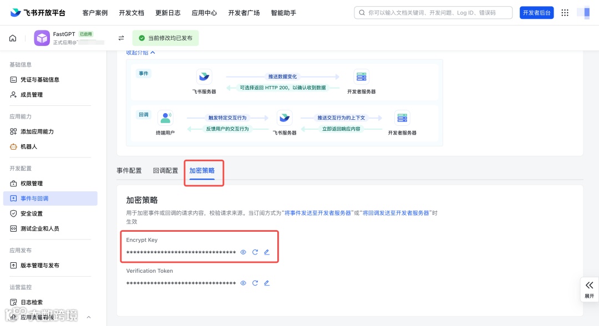Click the 触发特定交互行为 label
This screenshot has height=326, width=599.
tap(227, 118)
